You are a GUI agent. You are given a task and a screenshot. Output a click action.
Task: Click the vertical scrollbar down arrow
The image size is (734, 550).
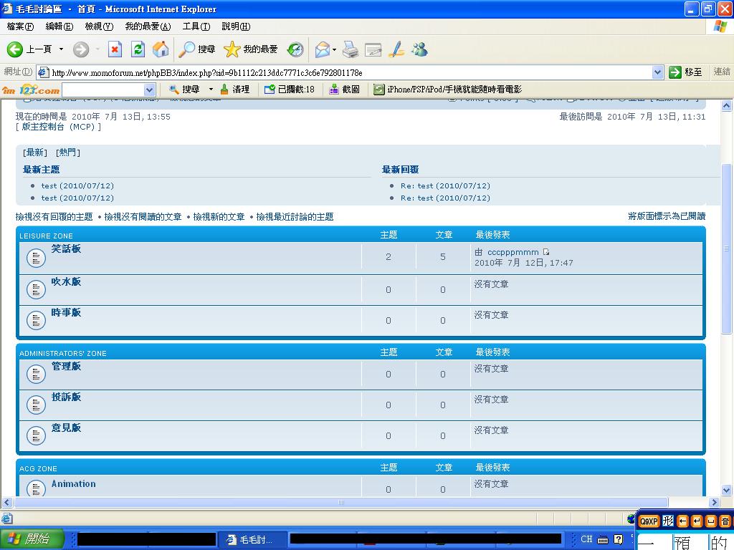(727, 490)
